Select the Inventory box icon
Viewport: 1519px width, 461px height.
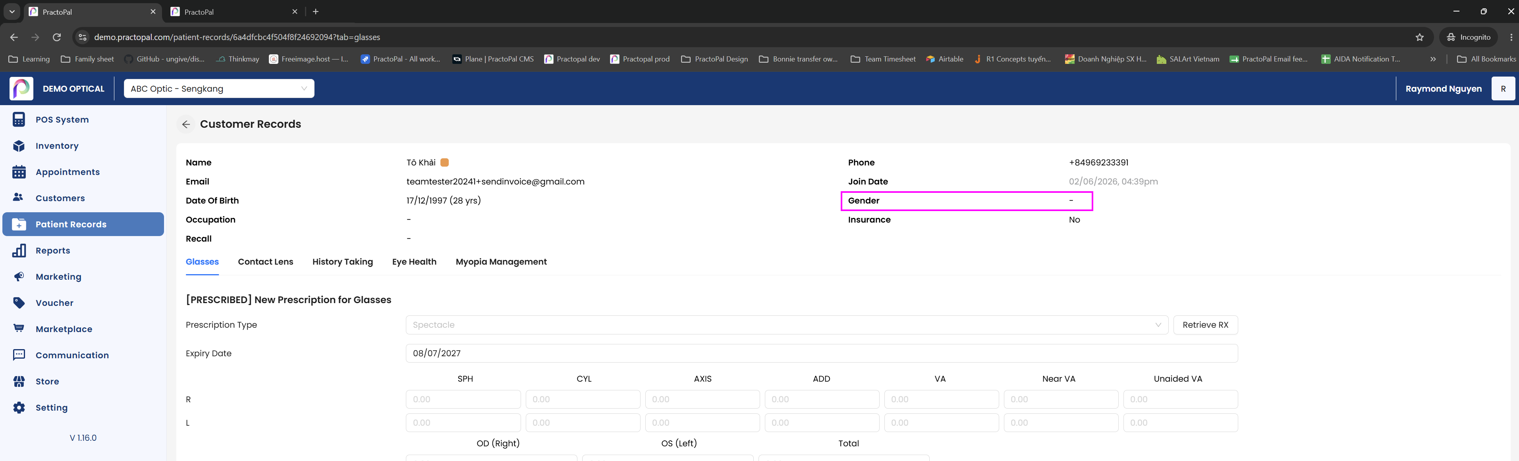19,146
